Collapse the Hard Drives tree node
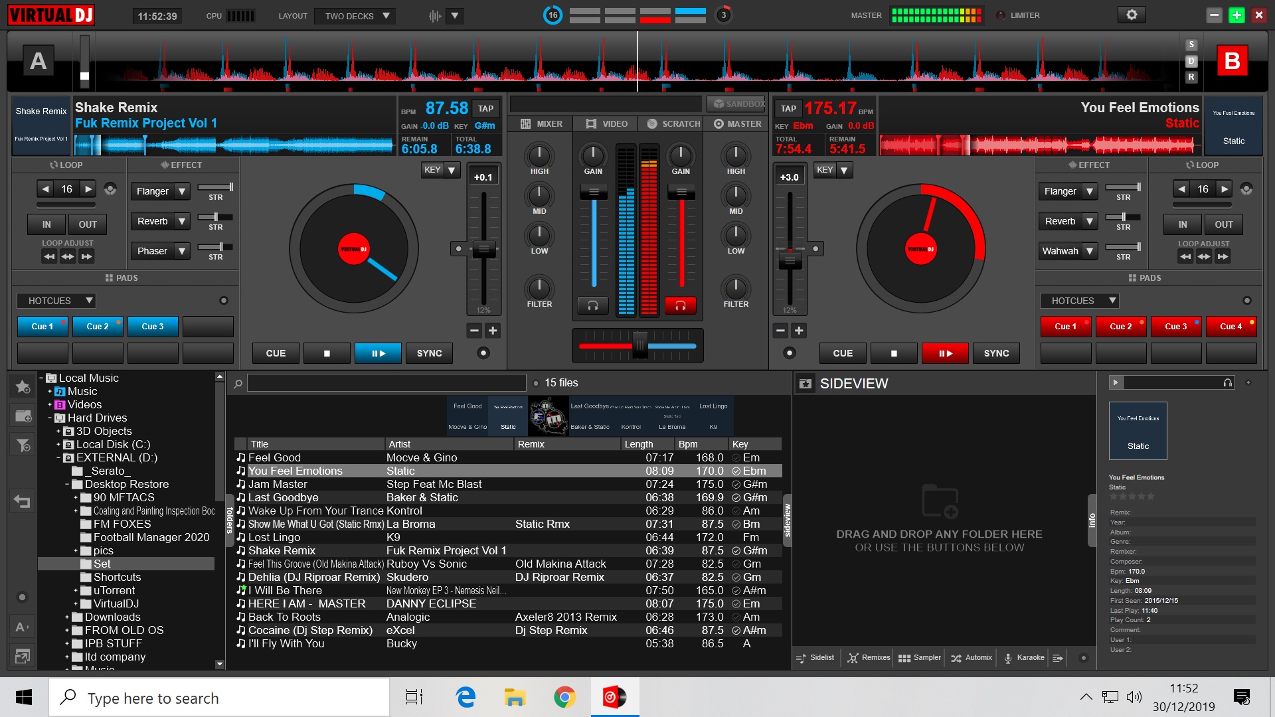1275x717 pixels. pyautogui.click(x=50, y=418)
